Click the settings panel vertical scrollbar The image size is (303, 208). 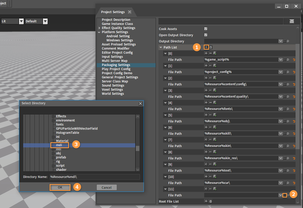298,97
